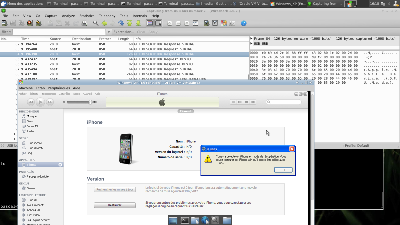This screenshot has height=225, width=400.
Task: Click in the display filter input field
Action: pyautogui.click(x=59, y=32)
